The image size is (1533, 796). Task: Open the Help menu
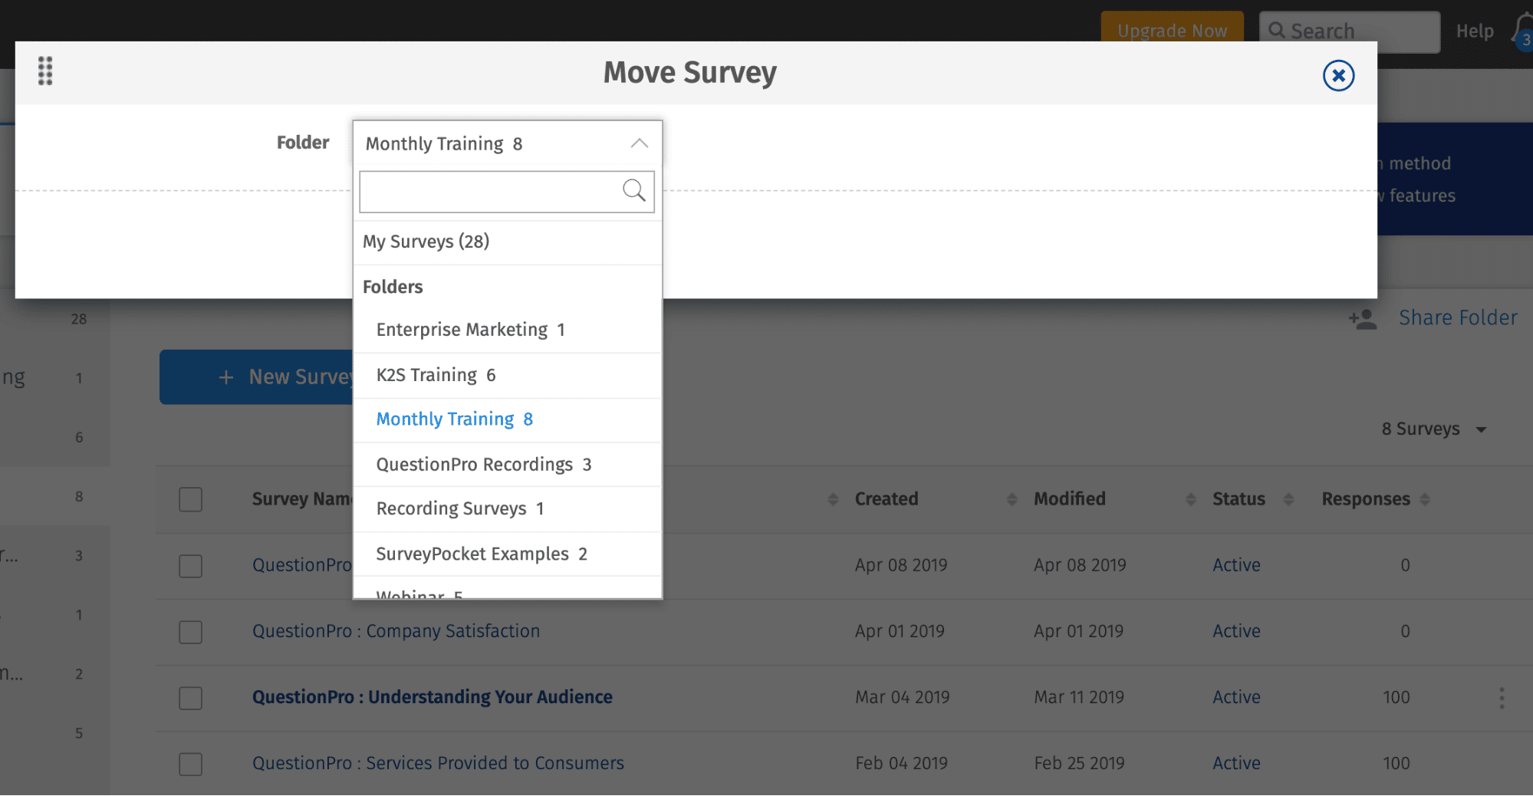pyautogui.click(x=1475, y=31)
